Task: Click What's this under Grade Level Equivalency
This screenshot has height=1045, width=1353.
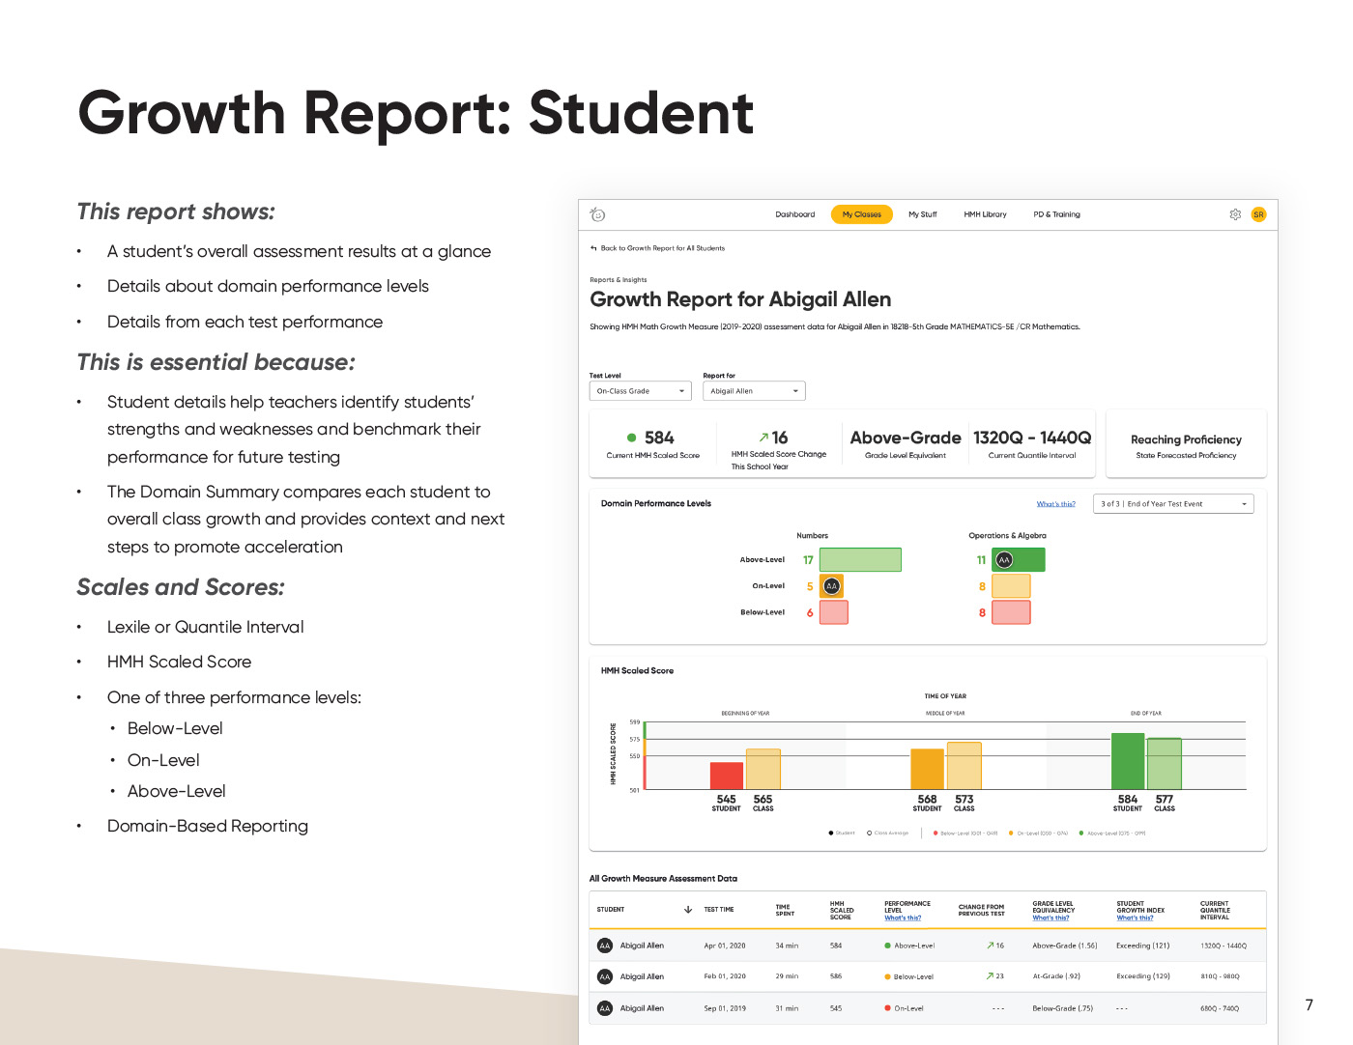Action: coord(1051,918)
